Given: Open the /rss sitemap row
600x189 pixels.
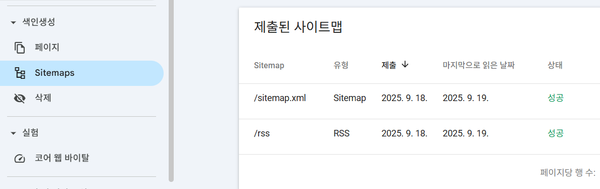Looking at the screenshot, I should [419, 133].
